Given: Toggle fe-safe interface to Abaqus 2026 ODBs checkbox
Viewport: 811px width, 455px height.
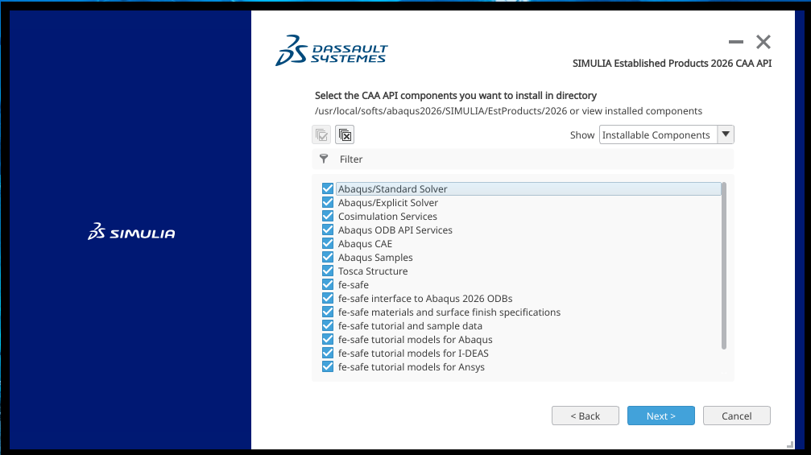Looking at the screenshot, I should pyautogui.click(x=328, y=298).
